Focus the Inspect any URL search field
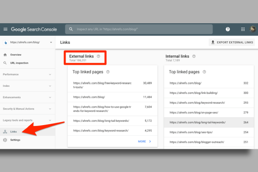258x172 pixels. pos(139,29)
